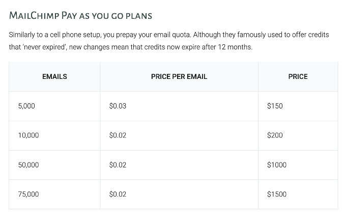Click the "PRICE" column header

pyautogui.click(x=298, y=76)
